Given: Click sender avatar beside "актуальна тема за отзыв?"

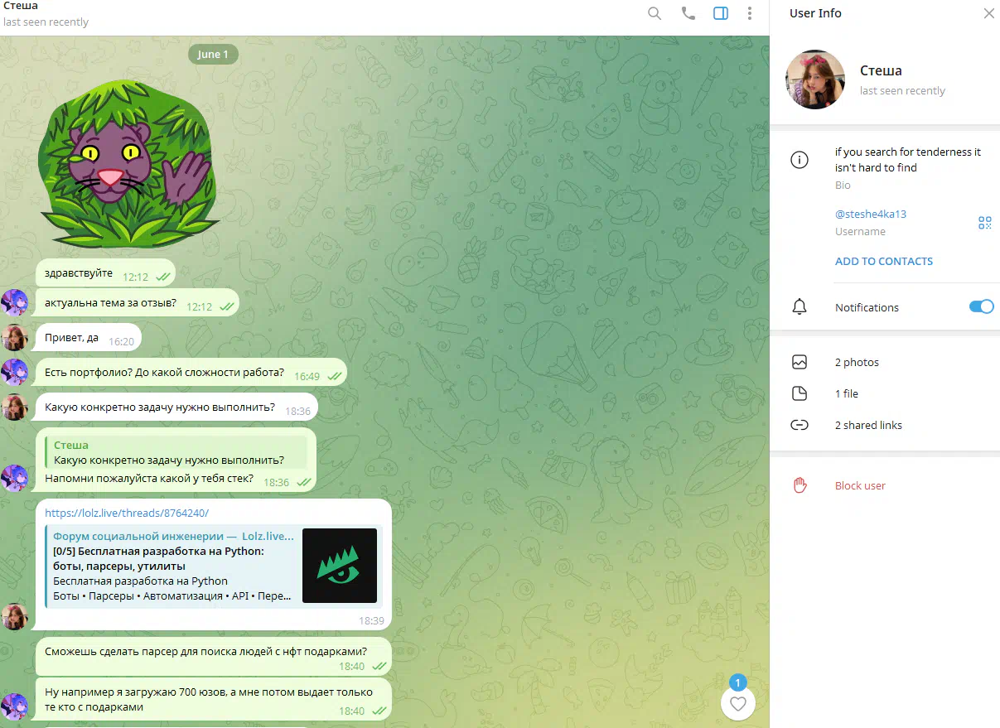Looking at the screenshot, I should tap(14, 303).
